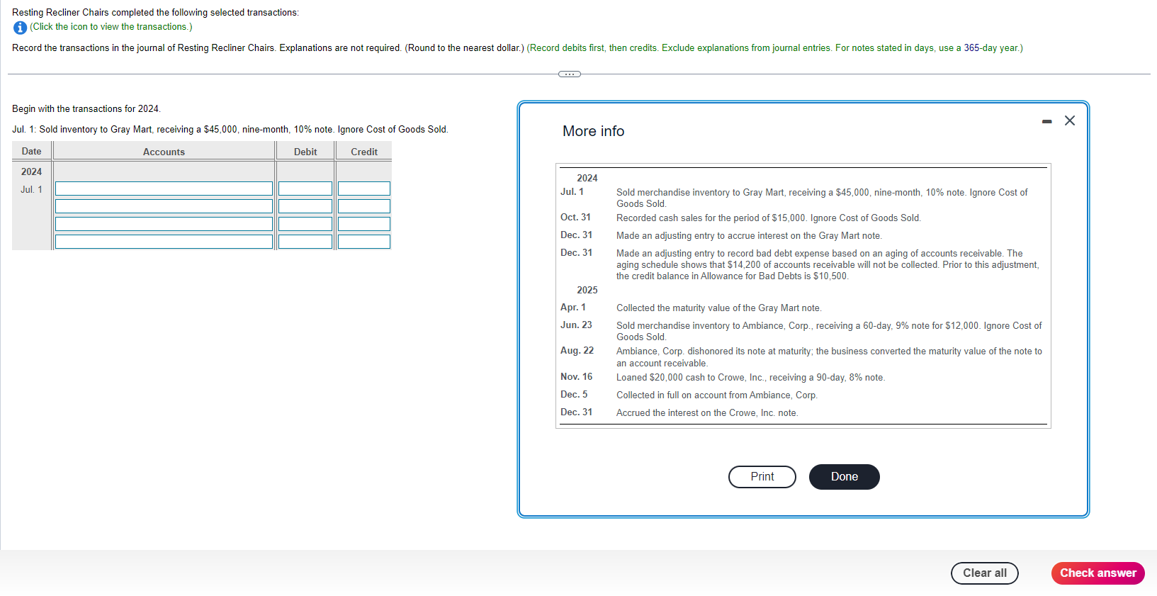This screenshot has width=1157, height=596.
Task: Focus the first row Credit field
Action: [364, 189]
